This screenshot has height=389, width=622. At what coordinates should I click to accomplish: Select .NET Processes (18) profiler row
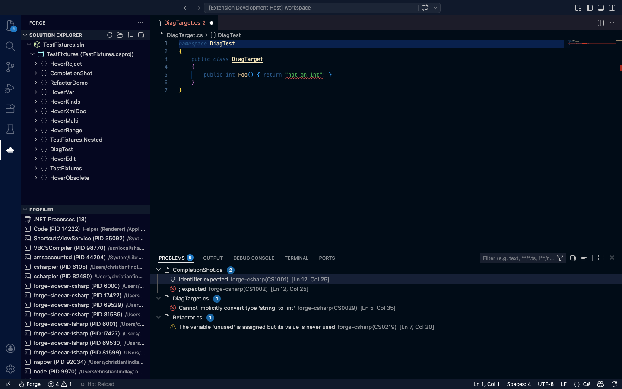click(86, 219)
